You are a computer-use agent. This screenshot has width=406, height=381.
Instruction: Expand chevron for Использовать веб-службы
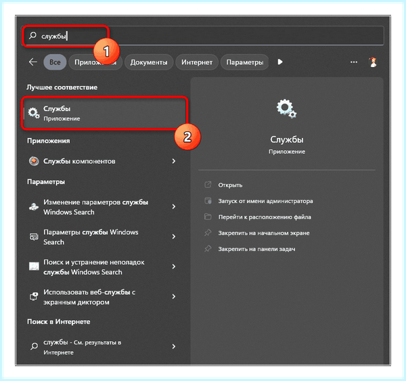174,296
